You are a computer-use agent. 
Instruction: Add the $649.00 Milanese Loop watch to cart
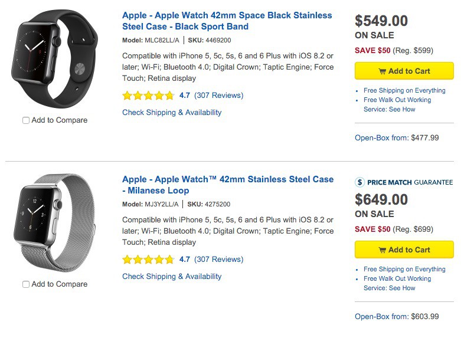(404, 250)
